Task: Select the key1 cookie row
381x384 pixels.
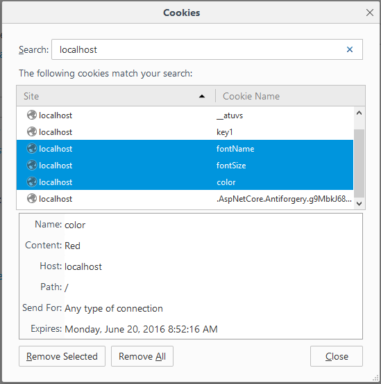Action: tap(185, 131)
